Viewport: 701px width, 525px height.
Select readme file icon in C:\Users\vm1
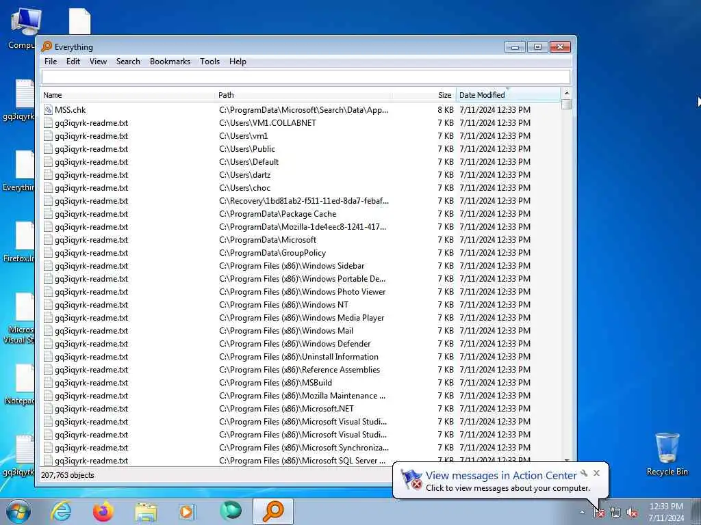49,136
